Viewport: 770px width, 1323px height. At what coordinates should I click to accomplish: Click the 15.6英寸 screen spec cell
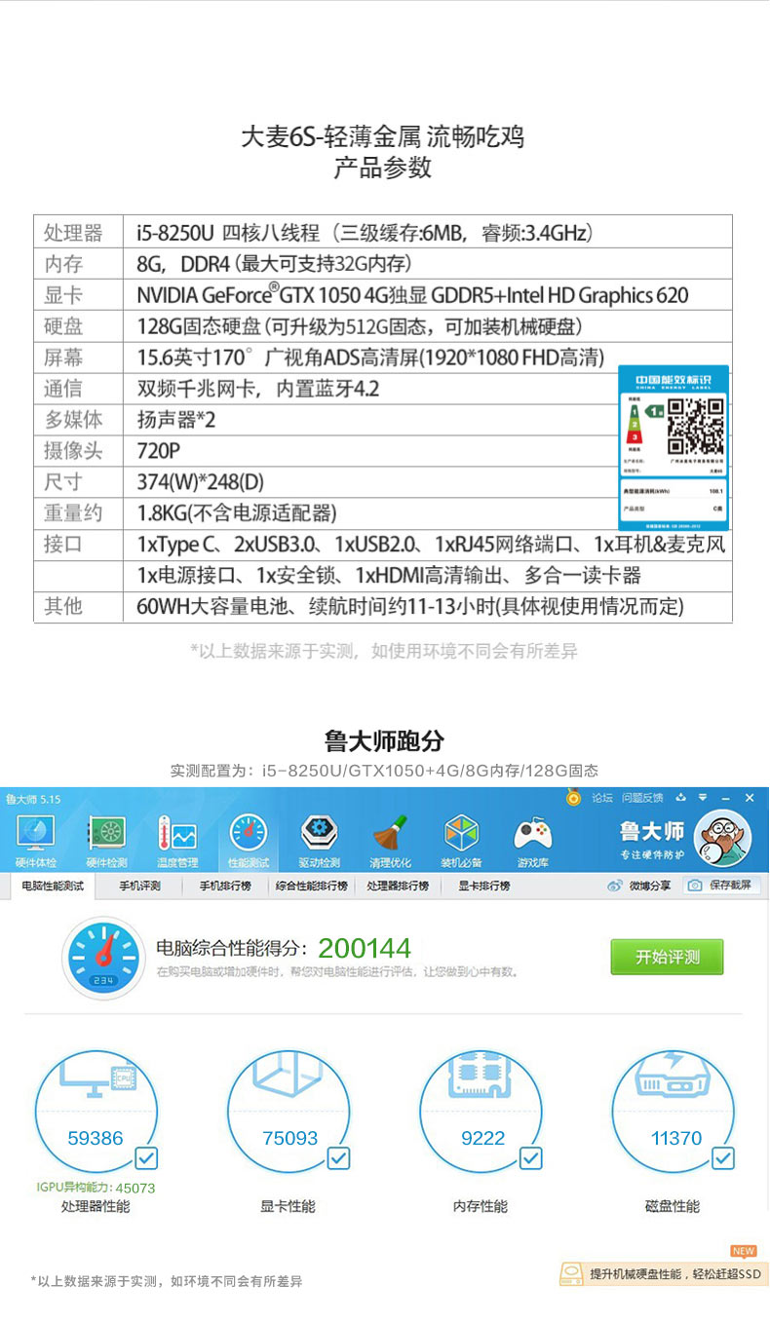tap(428, 357)
